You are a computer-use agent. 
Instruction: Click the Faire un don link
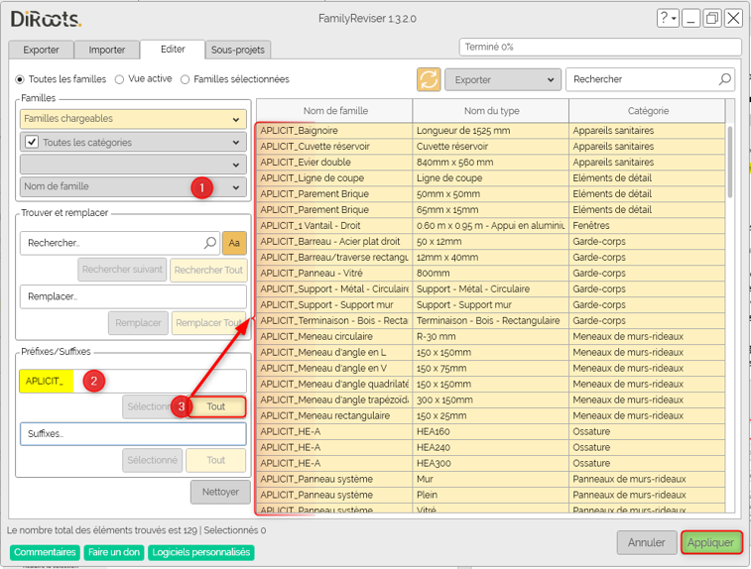coord(114,552)
